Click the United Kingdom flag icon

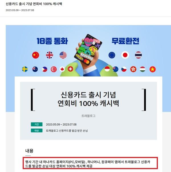(x=50, y=55)
